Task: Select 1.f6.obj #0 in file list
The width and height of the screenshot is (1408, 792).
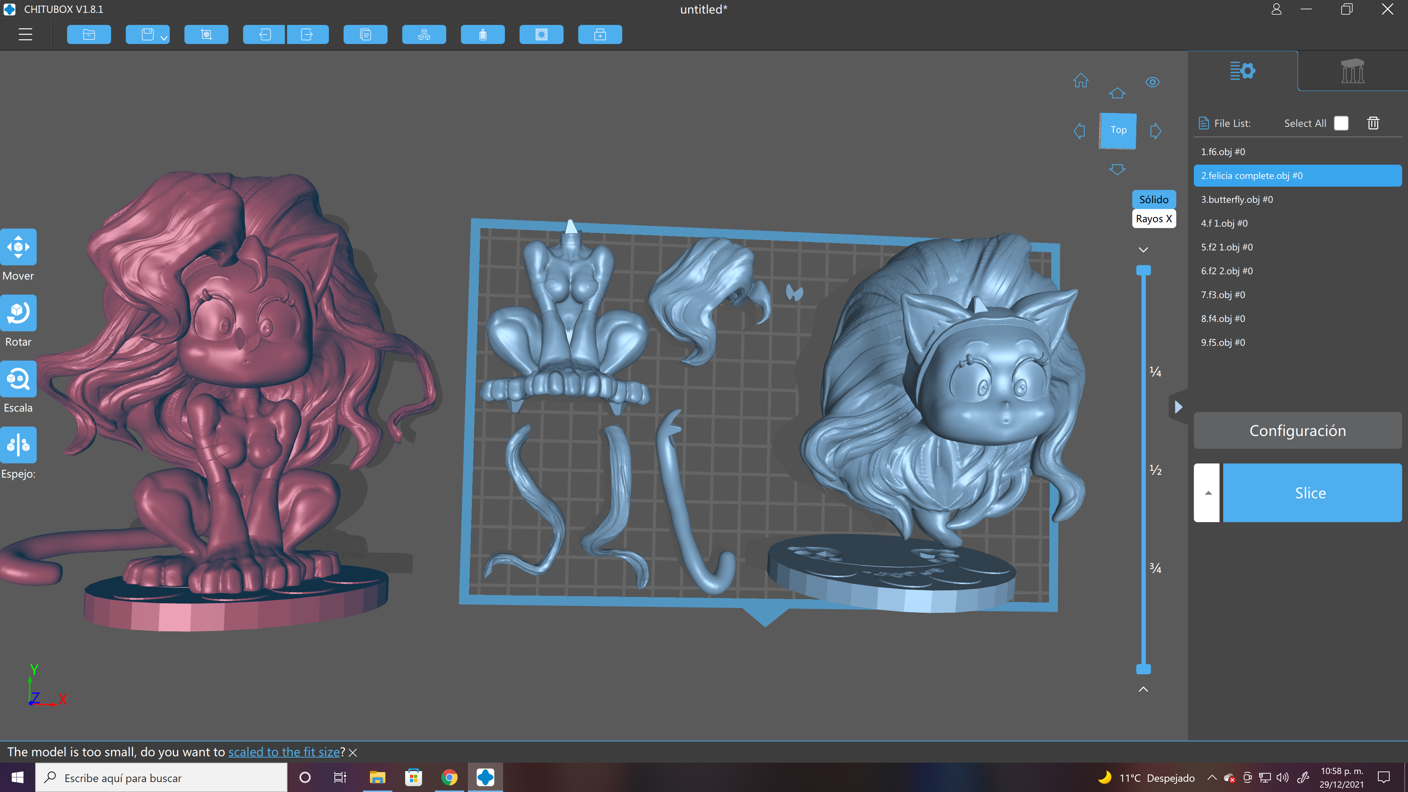Action: 1298,152
